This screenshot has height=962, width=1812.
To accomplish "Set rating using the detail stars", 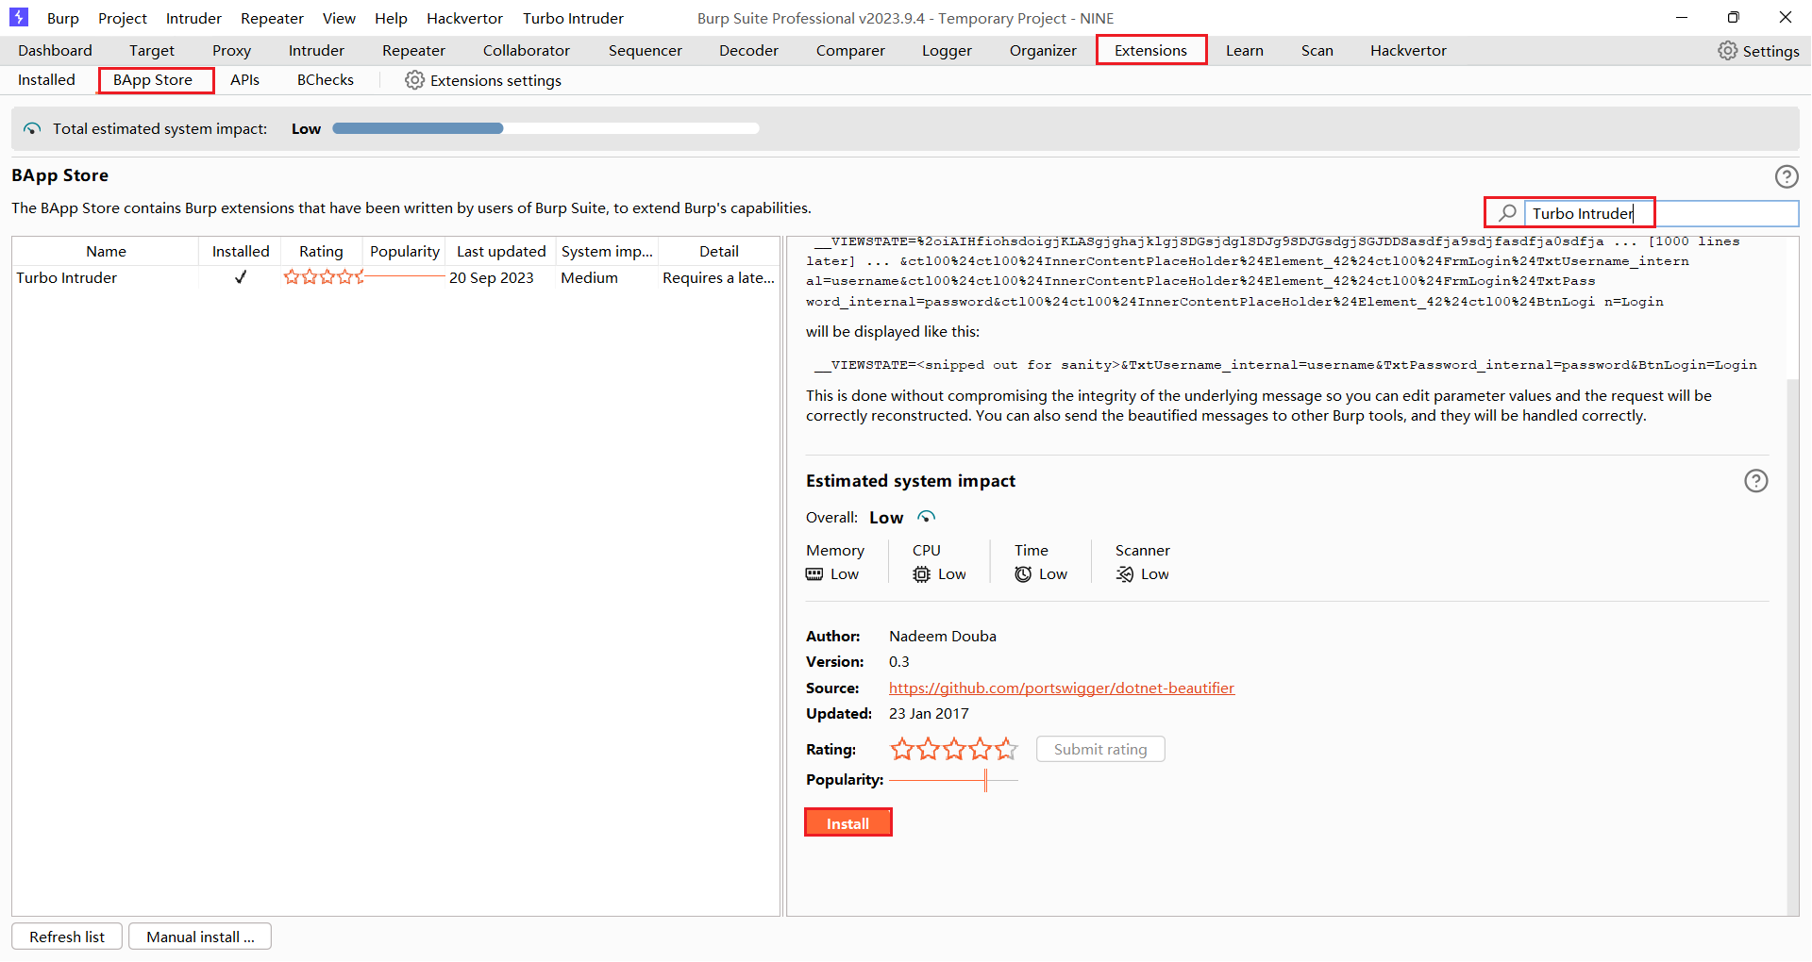I will (953, 750).
